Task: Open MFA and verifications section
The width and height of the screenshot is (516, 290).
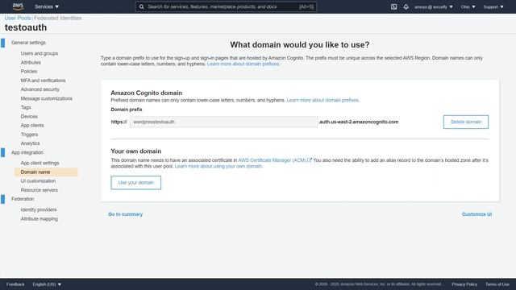Action: (x=43, y=81)
